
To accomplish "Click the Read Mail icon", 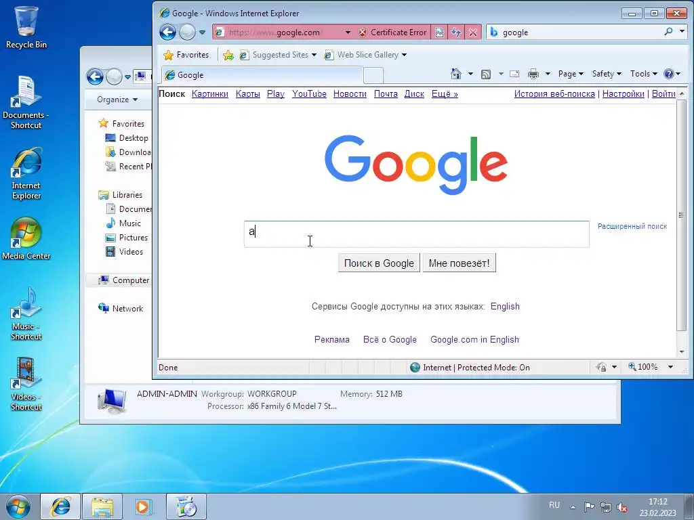I will [x=514, y=74].
